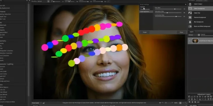Viewport: 213px width, 106px height.
Task: Open the Vignette tool
Action: [x=2, y=30]
